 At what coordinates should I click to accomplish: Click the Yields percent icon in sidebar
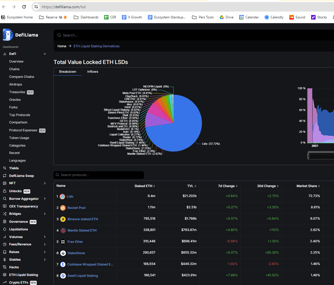click(x=5, y=168)
